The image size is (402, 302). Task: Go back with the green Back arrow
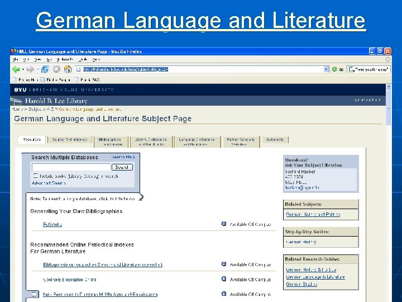(16, 69)
